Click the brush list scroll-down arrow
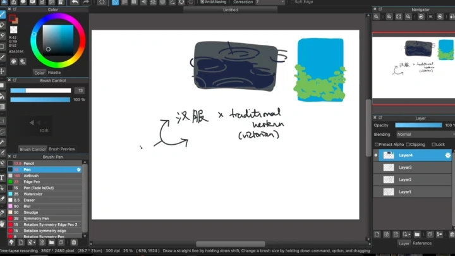This screenshot has width=455, height=256. click(85, 236)
